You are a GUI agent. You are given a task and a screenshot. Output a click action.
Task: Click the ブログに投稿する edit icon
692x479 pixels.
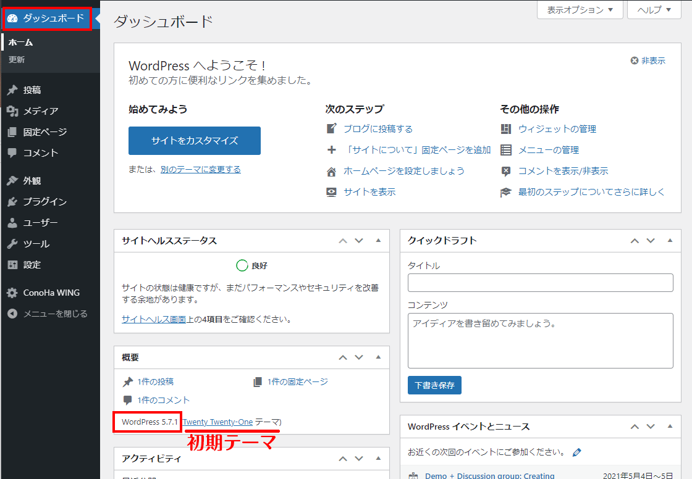[x=331, y=129]
